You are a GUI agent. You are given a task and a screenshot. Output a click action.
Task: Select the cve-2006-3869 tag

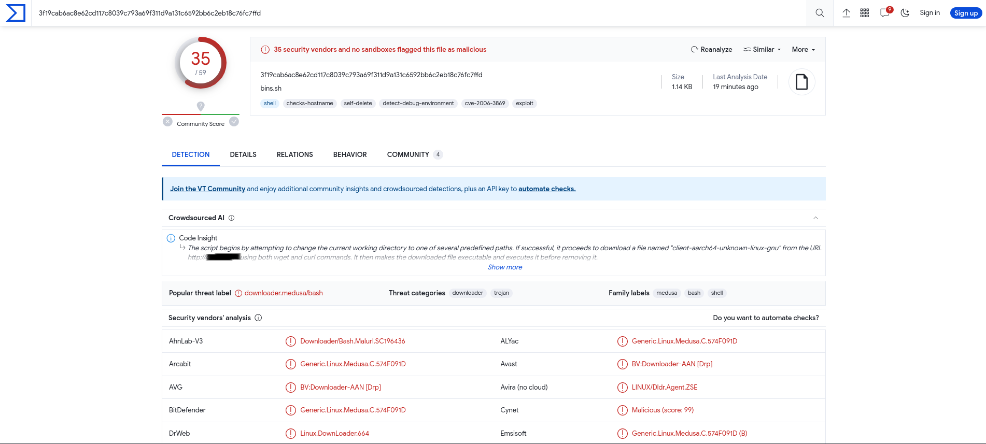point(485,104)
